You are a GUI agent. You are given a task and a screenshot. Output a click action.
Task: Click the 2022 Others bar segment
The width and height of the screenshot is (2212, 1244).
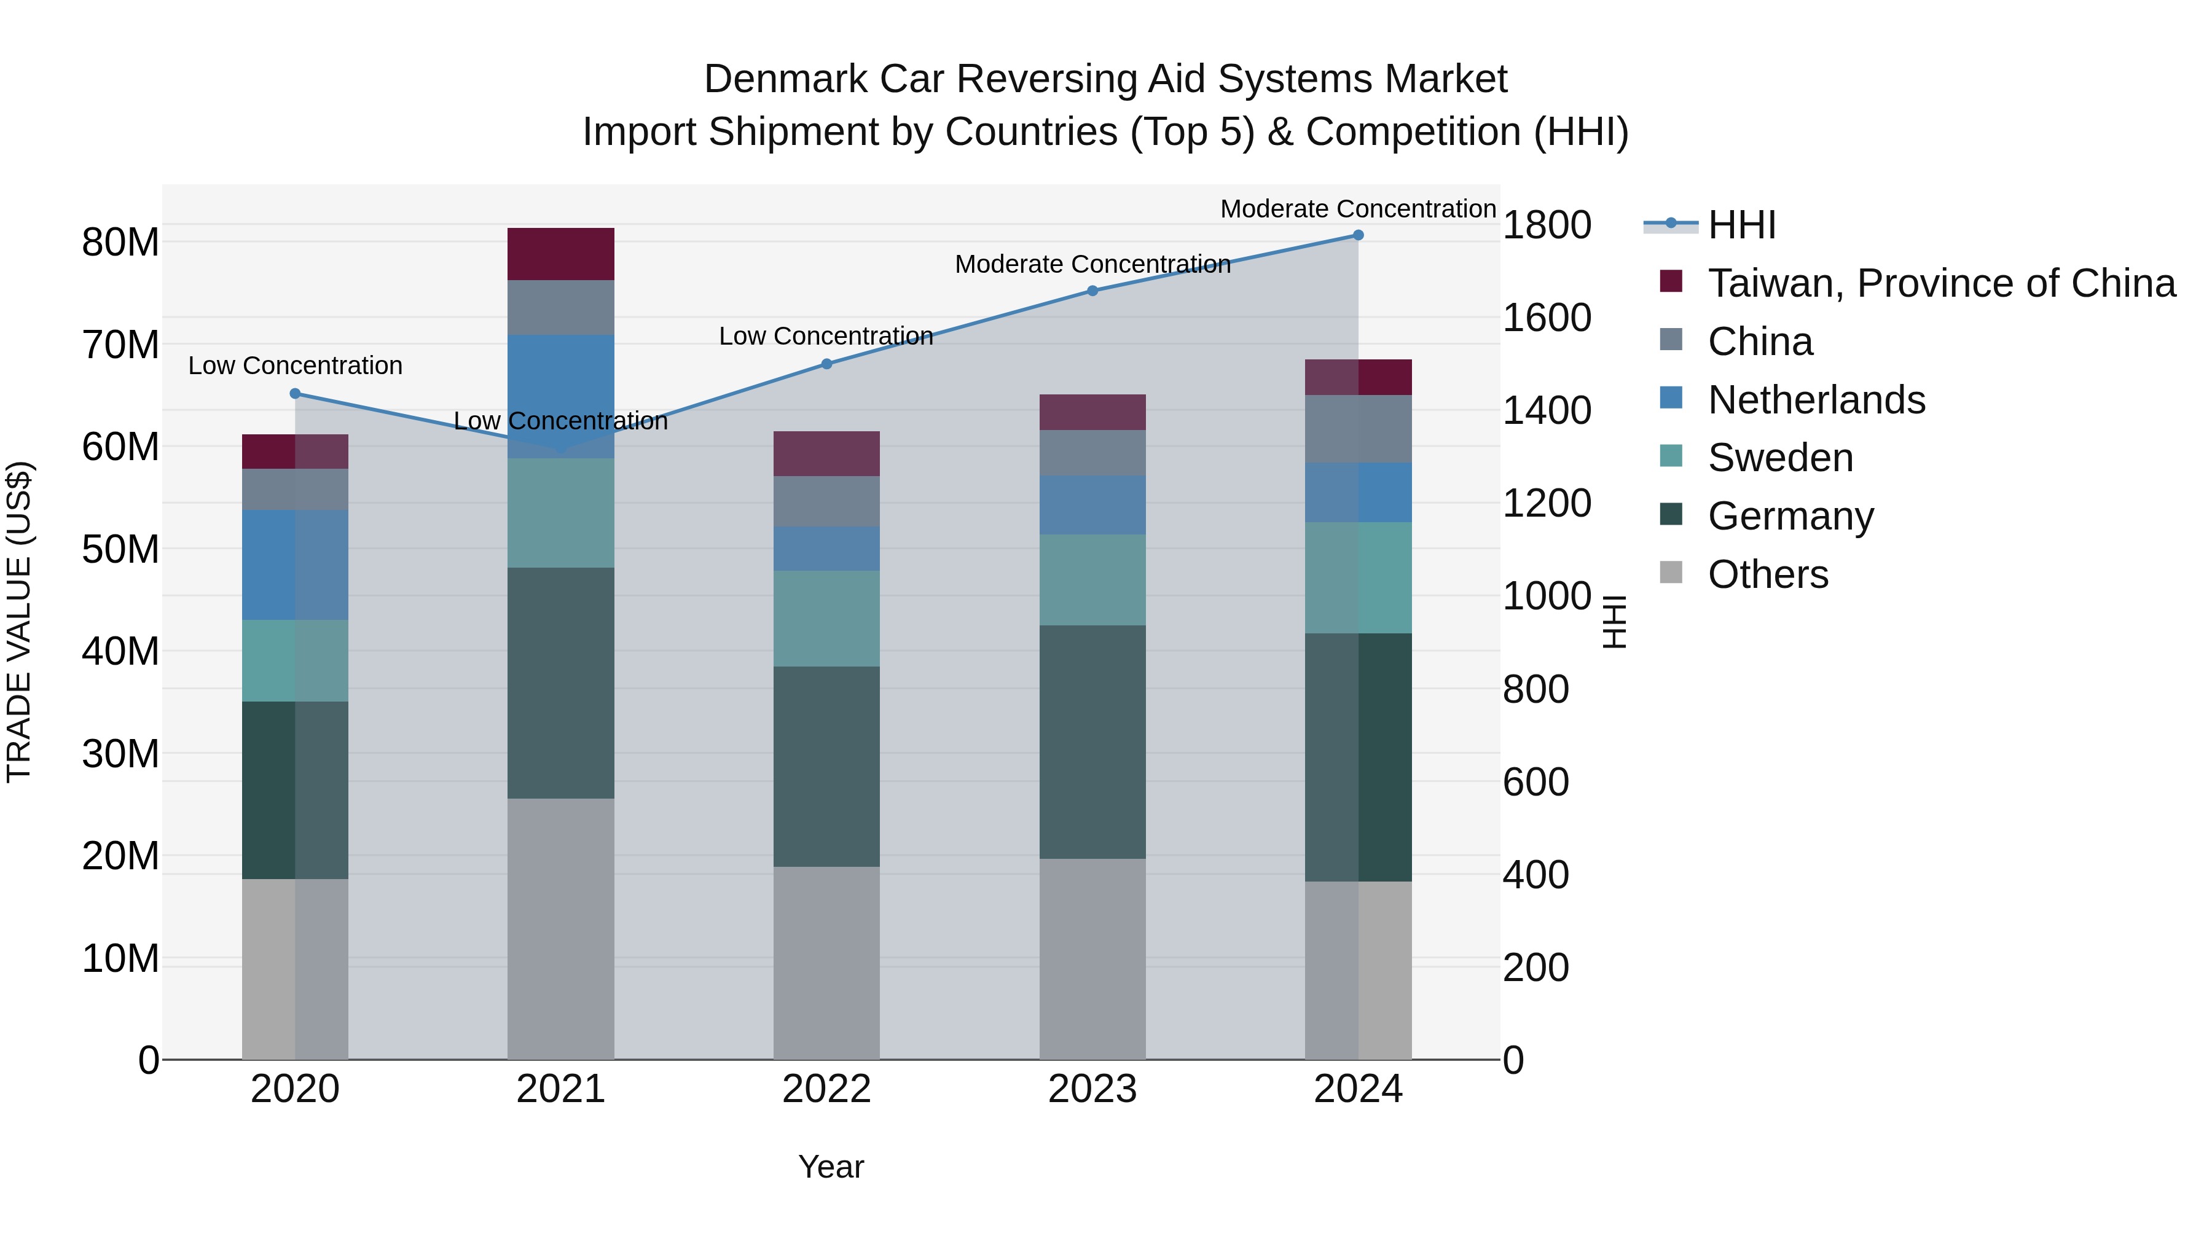(x=827, y=963)
